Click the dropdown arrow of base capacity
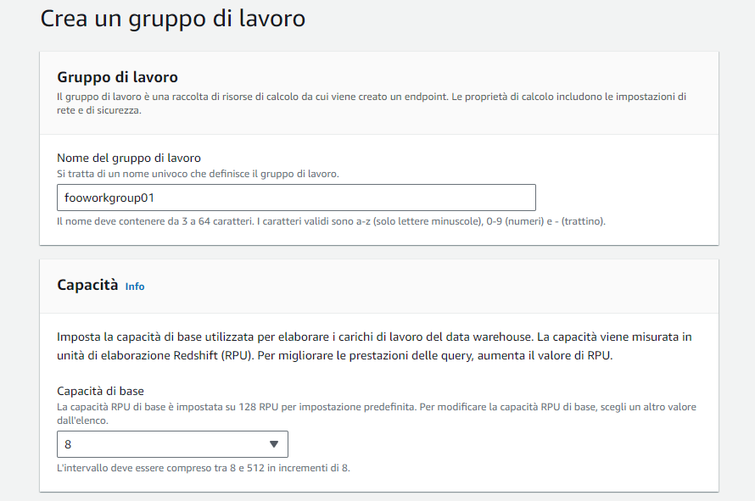The width and height of the screenshot is (755, 501). click(274, 444)
